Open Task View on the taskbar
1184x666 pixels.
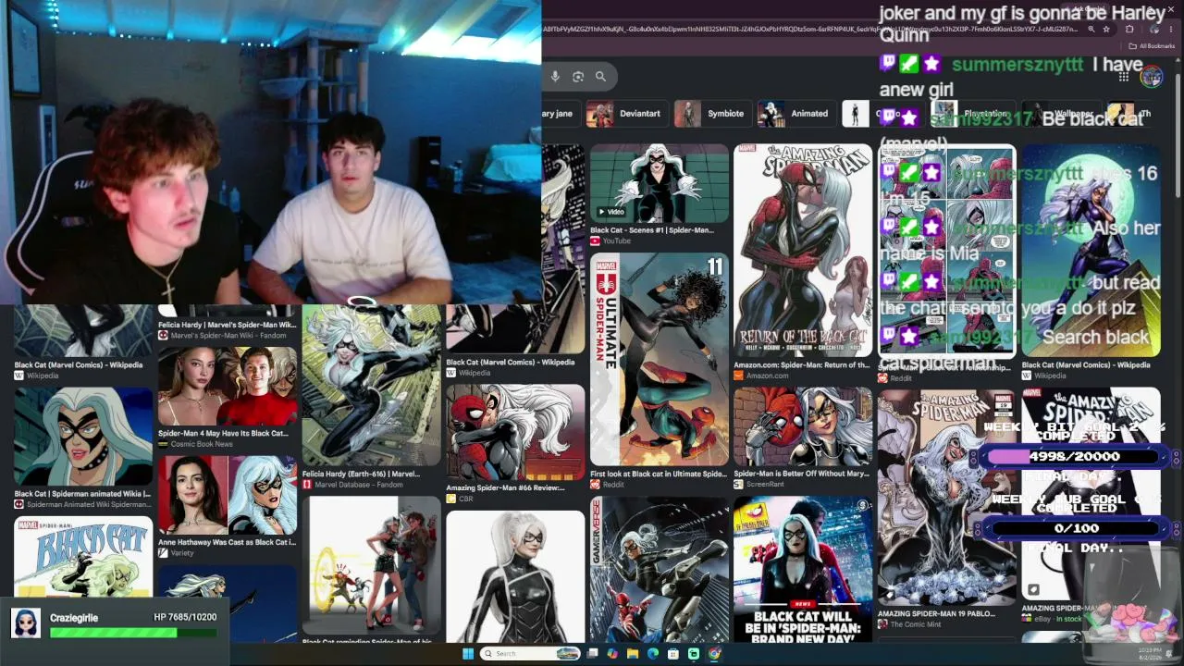(x=592, y=654)
